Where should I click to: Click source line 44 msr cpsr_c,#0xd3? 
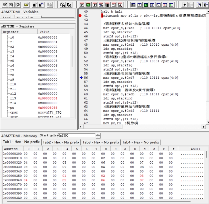click(x=141, y=28)
